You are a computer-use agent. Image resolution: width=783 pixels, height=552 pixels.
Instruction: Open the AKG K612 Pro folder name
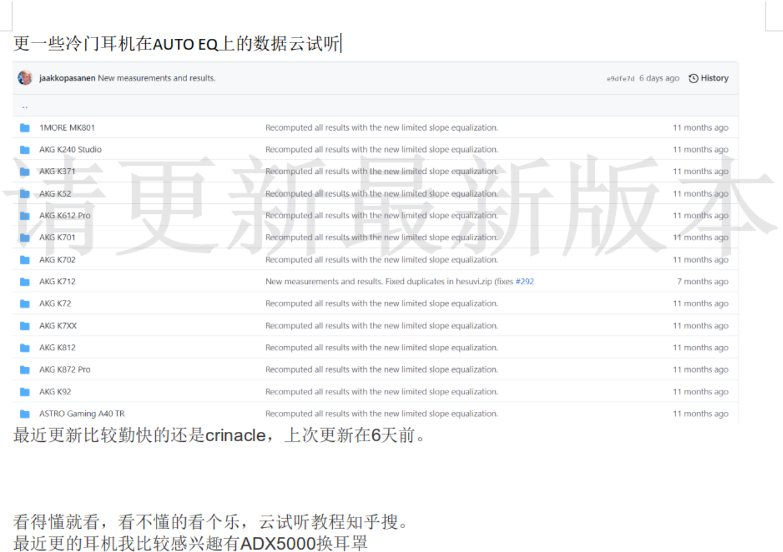(x=64, y=216)
